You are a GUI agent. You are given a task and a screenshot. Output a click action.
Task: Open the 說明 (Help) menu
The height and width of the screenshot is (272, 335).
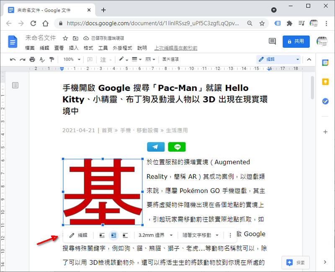tap(142, 48)
